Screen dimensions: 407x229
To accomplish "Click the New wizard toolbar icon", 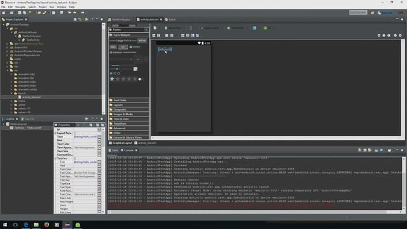I will click(4, 13).
